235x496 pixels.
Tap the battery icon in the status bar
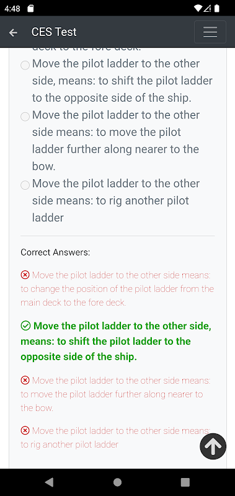click(217, 9)
